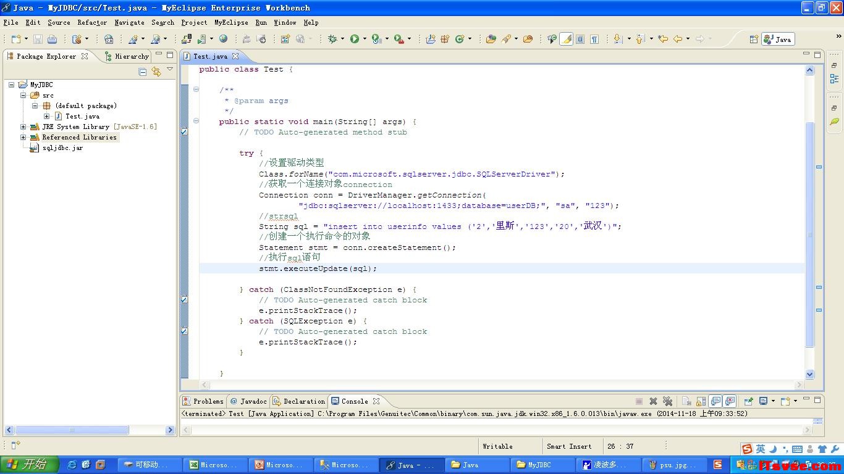The height and width of the screenshot is (474, 844).
Task: Click Clear Console icon
Action: pos(686,401)
